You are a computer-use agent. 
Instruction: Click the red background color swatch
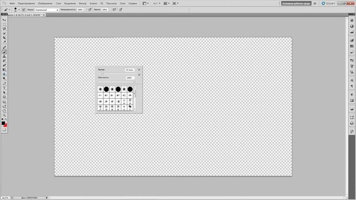click(x=6, y=126)
